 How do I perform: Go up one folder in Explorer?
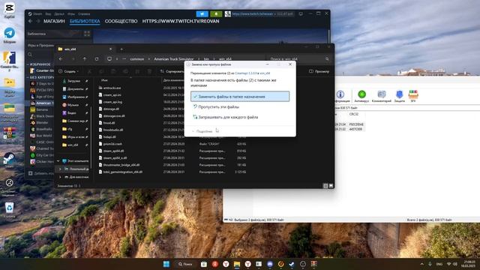[x=85, y=58]
